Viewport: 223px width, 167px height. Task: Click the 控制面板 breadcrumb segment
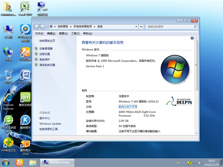(63, 26)
